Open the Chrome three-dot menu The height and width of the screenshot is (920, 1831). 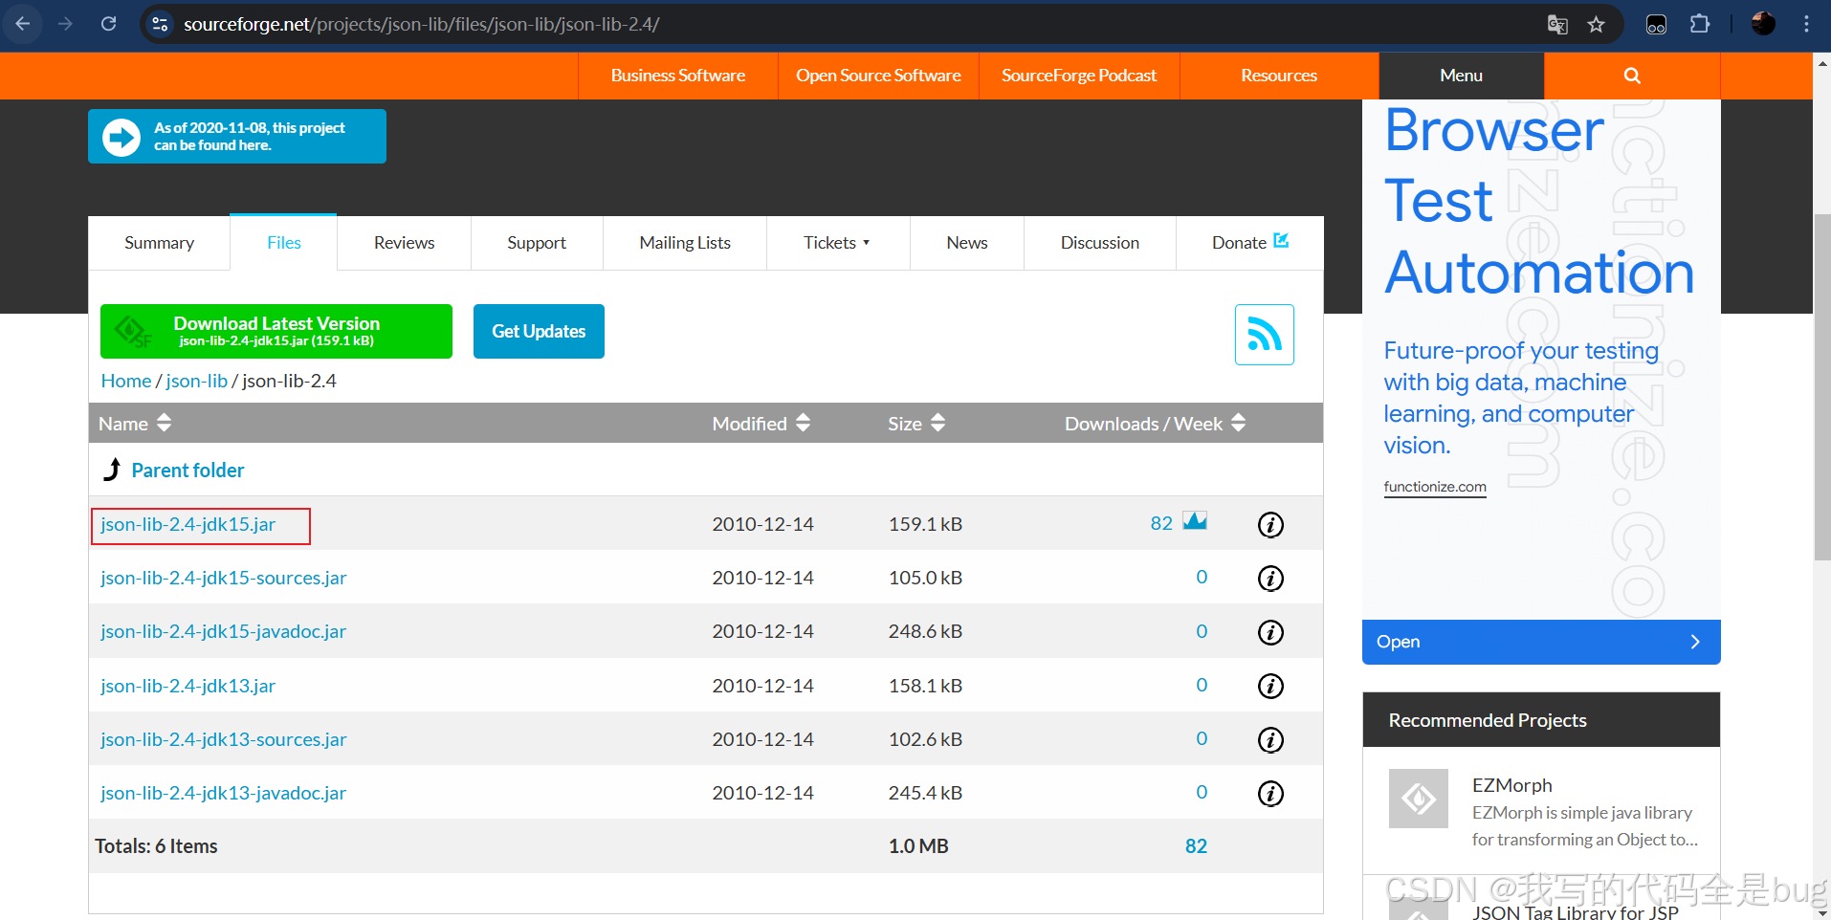pyautogui.click(x=1806, y=24)
